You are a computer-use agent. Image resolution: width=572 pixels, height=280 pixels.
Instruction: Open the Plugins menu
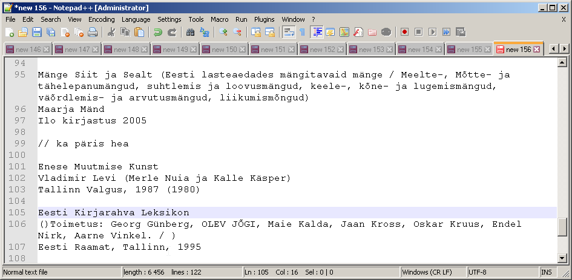pos(264,19)
